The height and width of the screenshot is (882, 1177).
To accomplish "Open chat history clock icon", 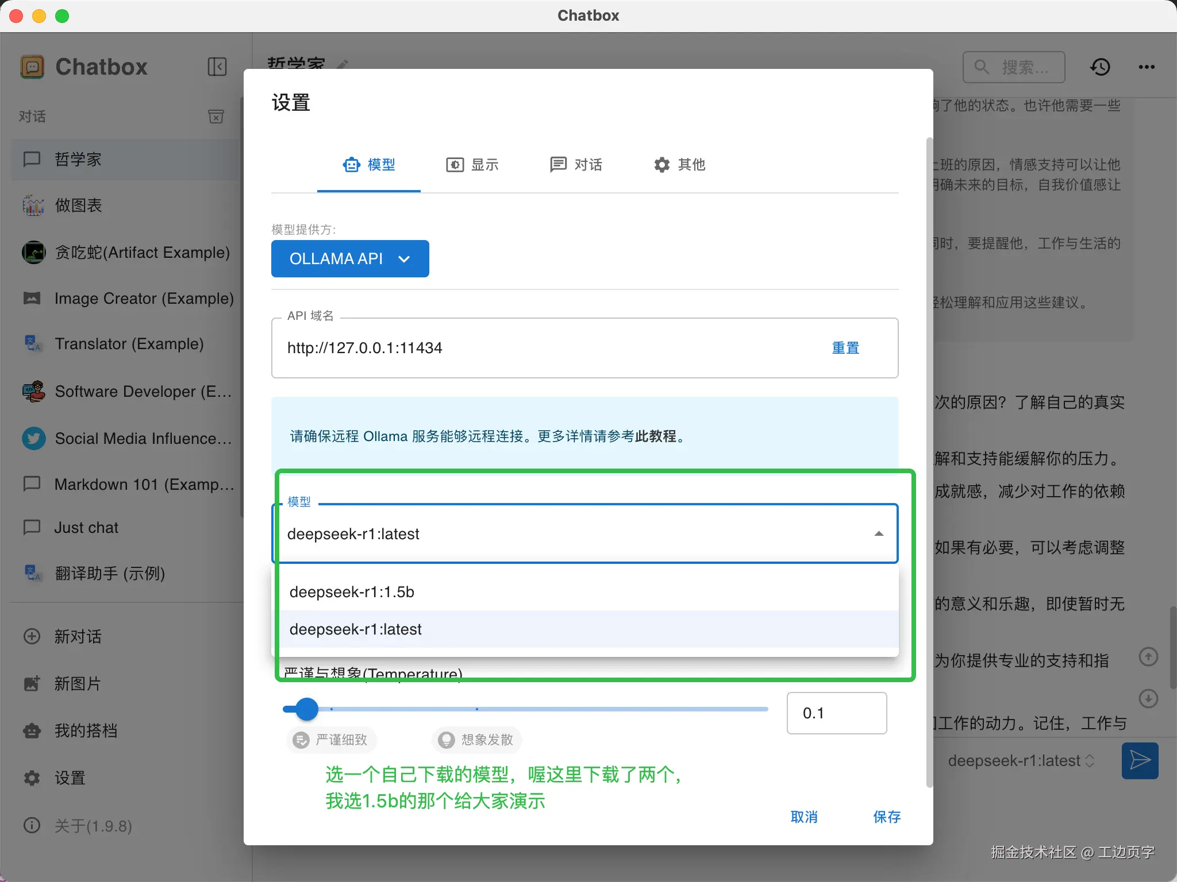I will pyautogui.click(x=1100, y=67).
